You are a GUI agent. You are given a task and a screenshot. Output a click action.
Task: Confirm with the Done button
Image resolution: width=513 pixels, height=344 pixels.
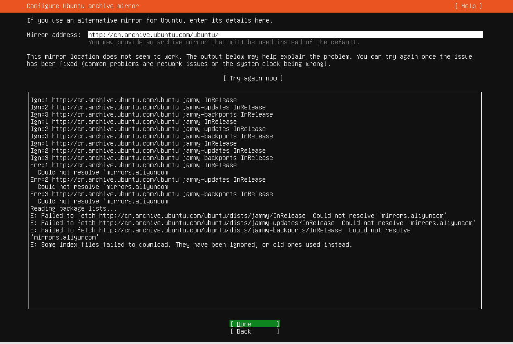255,324
